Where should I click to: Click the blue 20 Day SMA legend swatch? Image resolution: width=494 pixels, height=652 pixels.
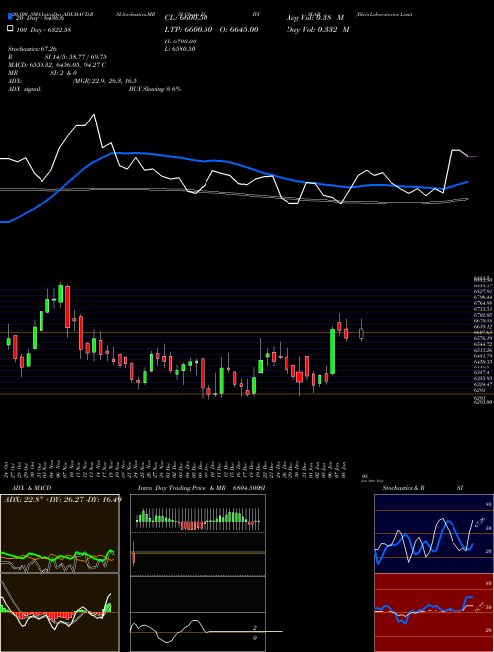[x=11, y=17]
